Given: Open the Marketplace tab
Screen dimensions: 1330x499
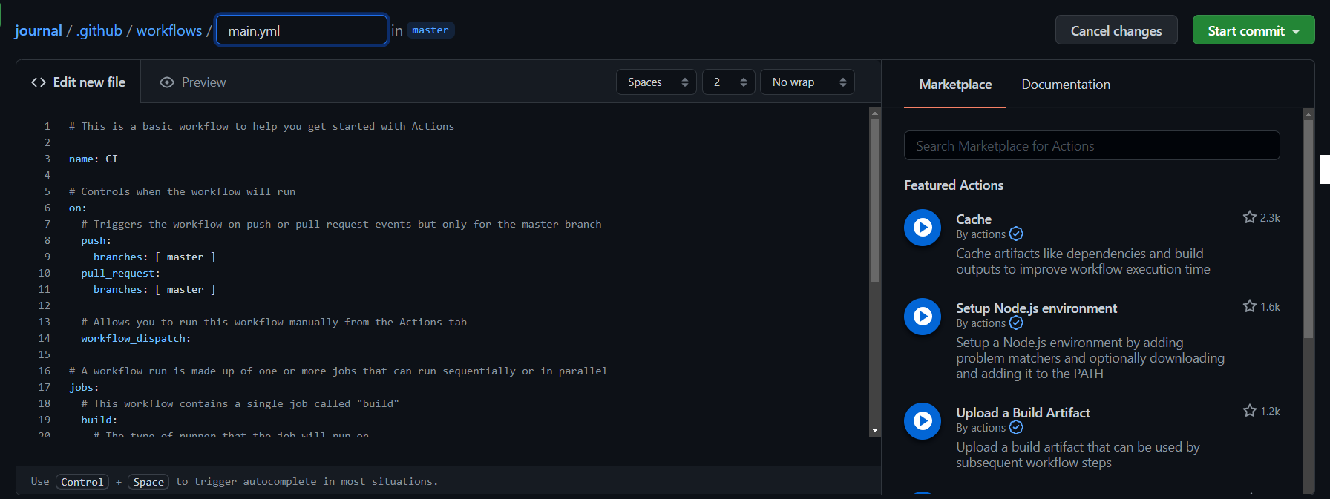Looking at the screenshot, I should [955, 85].
